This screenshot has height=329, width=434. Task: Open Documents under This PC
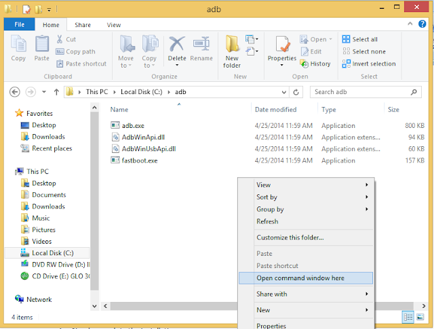[43, 195]
